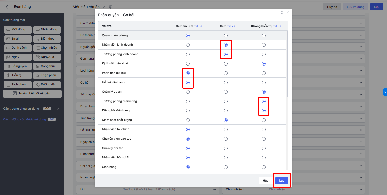
Task: Select Không hiển thị for Kiểm soát chất lượng
Action: tap(264, 120)
